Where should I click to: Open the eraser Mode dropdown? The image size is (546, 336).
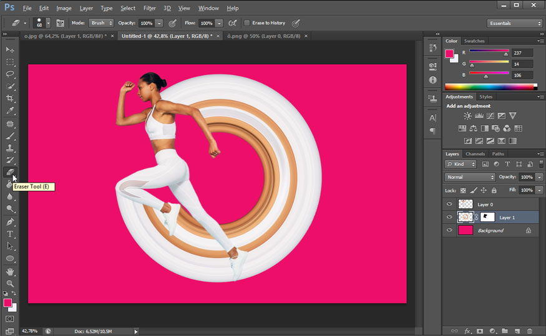point(101,23)
